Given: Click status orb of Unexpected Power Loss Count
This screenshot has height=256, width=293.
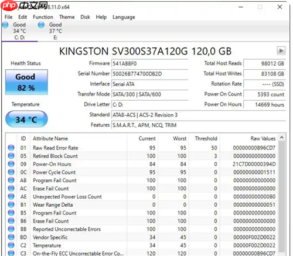Looking at the screenshot, I should click(11, 196).
